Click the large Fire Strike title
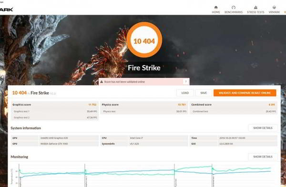This screenshot has height=187, width=286. pos(144,68)
